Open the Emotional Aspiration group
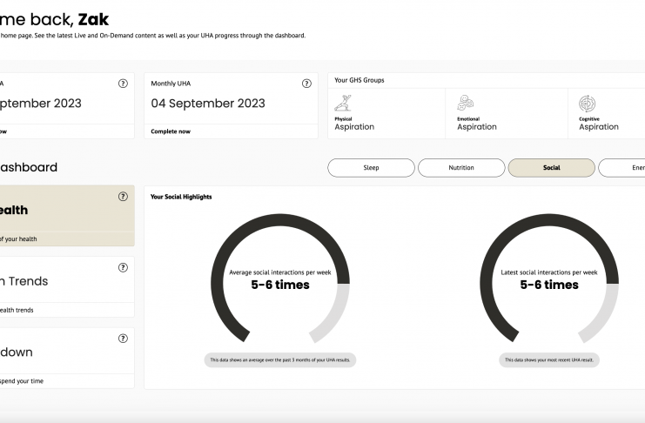 tap(507, 113)
